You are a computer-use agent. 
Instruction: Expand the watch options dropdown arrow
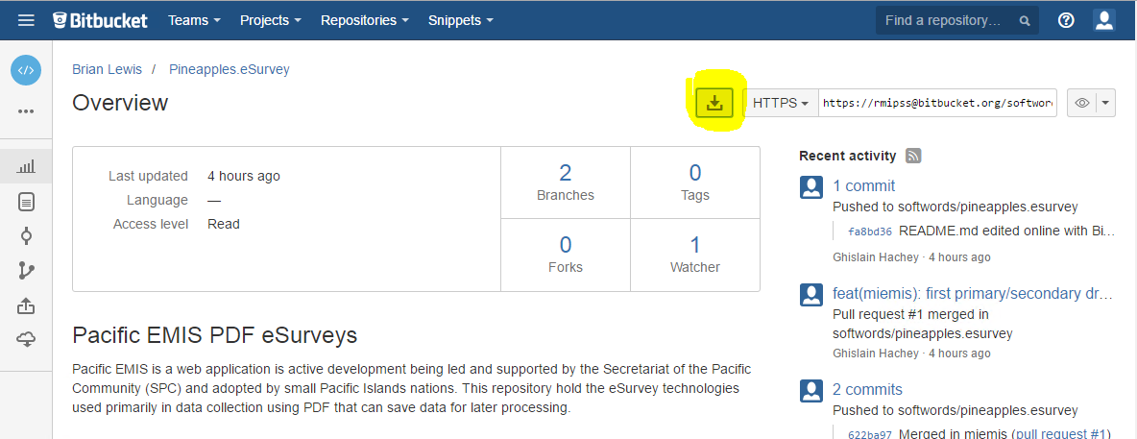[x=1106, y=103]
